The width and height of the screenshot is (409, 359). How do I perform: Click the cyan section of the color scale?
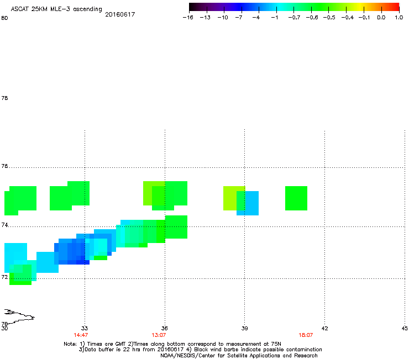[x=278, y=7]
